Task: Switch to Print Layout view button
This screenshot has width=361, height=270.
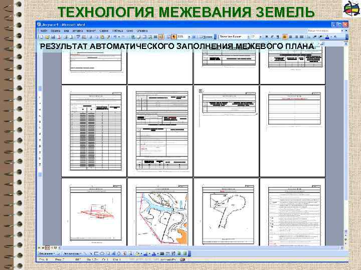Action: pyautogui.click(x=47, y=248)
